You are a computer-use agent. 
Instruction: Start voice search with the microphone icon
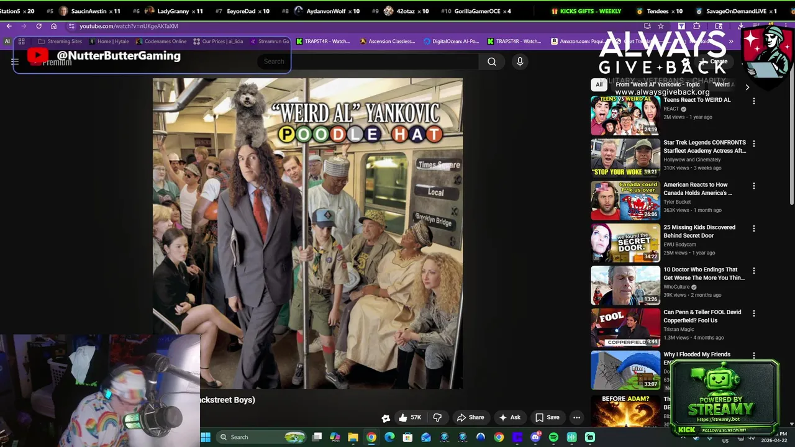point(520,61)
